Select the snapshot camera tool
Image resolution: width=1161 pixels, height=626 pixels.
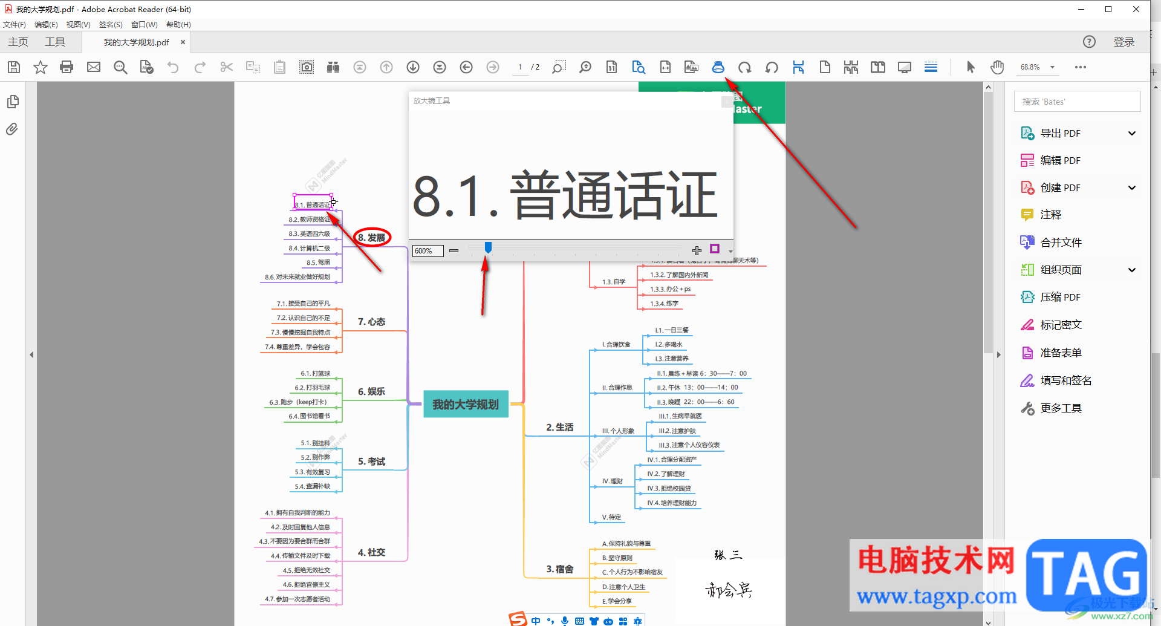click(307, 67)
